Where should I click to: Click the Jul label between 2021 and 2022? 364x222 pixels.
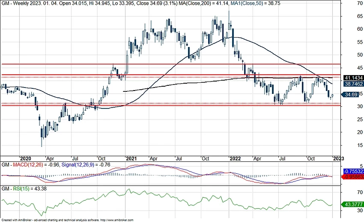[x=179, y=158]
